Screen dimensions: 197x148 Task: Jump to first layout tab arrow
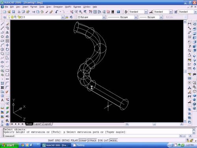coord(12,124)
